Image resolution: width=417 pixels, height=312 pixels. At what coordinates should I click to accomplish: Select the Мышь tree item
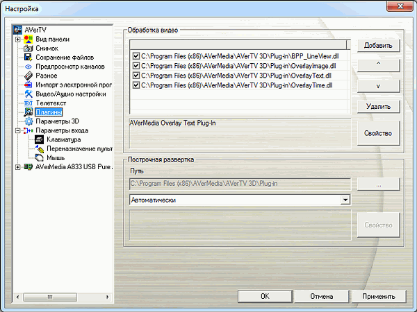(56, 158)
